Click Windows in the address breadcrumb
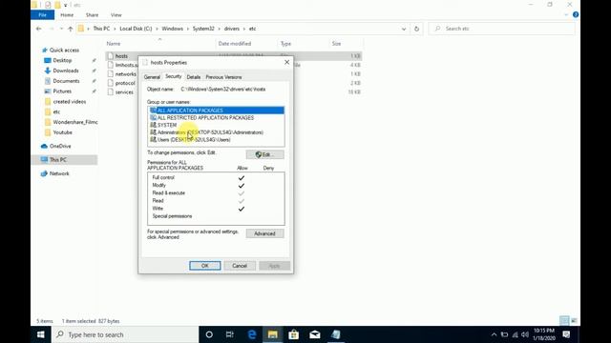The image size is (611, 343). 172,29
